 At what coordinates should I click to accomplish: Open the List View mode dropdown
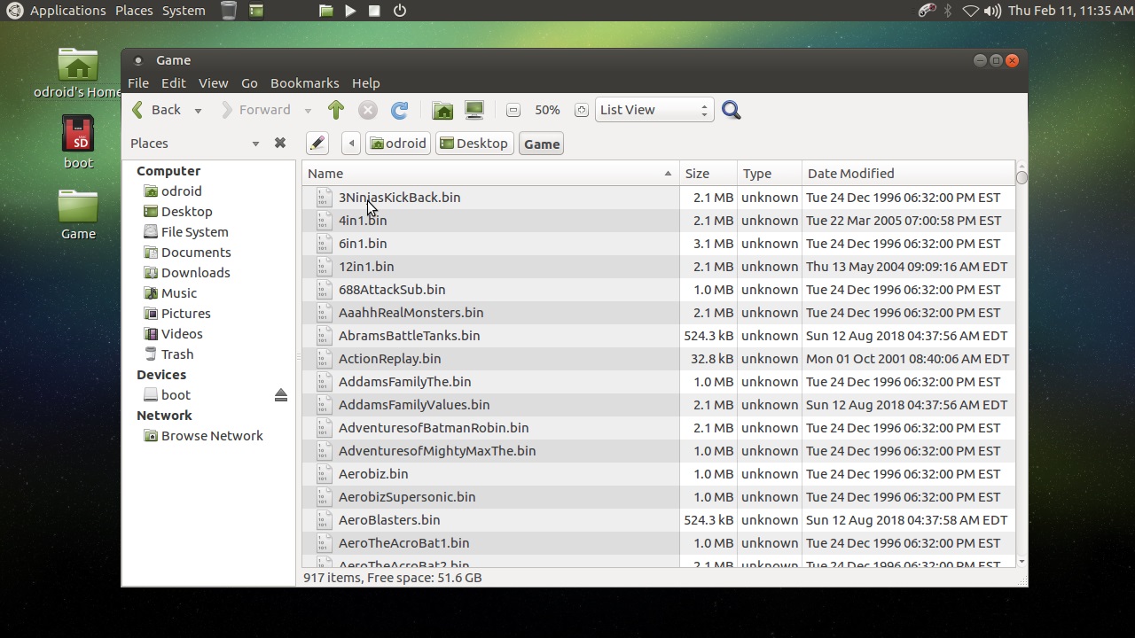[654, 110]
